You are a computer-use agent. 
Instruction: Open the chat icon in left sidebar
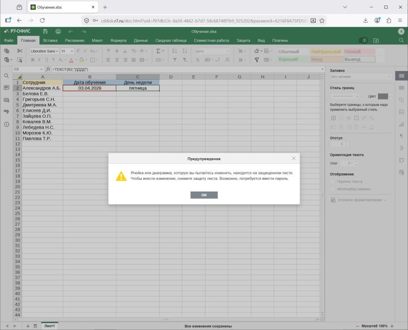[x=6, y=100]
